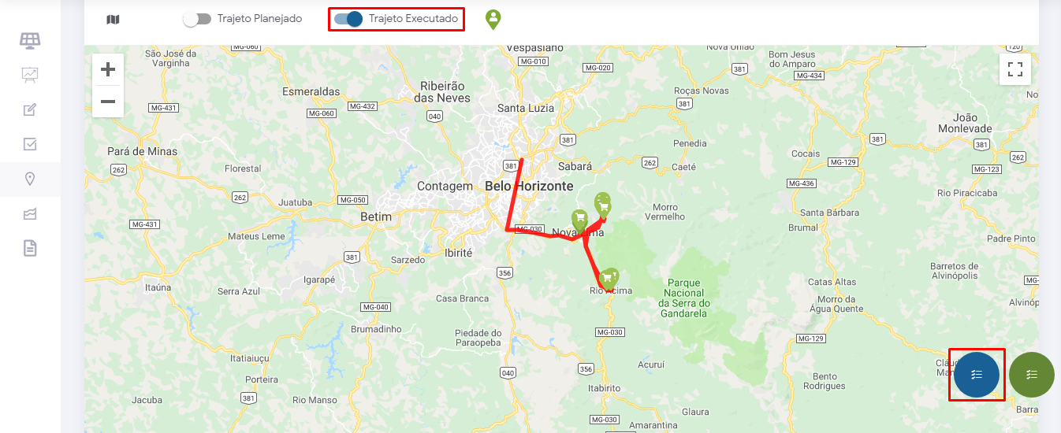This screenshot has width=1061, height=433.
Task: Click the Belo Horizonte label on the map
Action: click(529, 187)
